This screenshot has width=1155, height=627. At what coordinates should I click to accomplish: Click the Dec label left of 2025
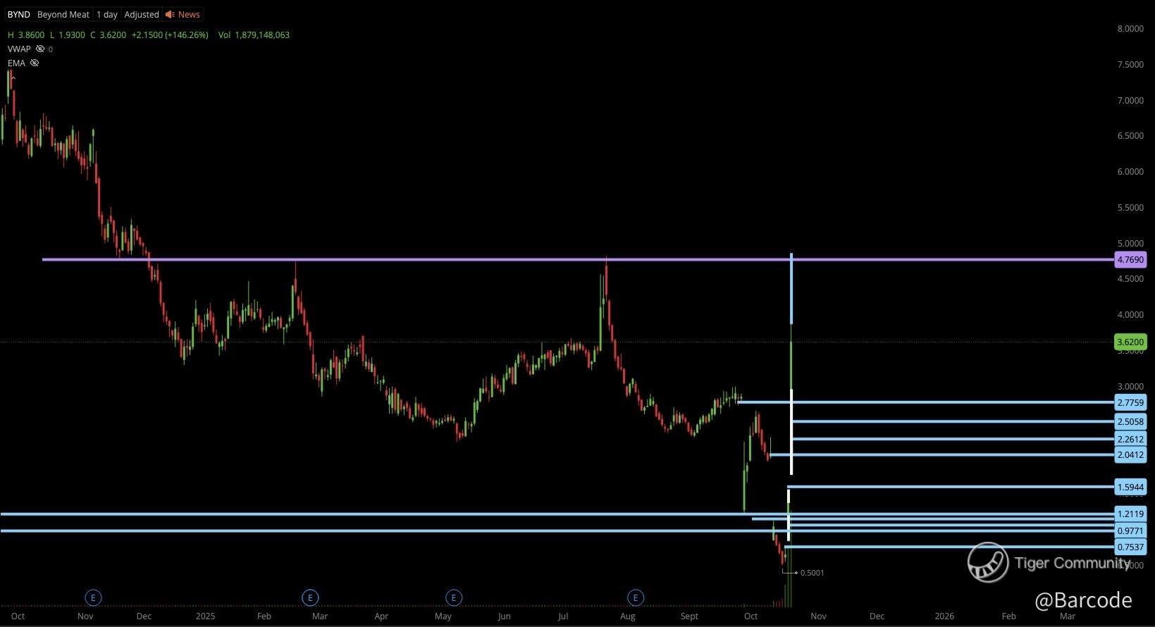[x=144, y=616]
